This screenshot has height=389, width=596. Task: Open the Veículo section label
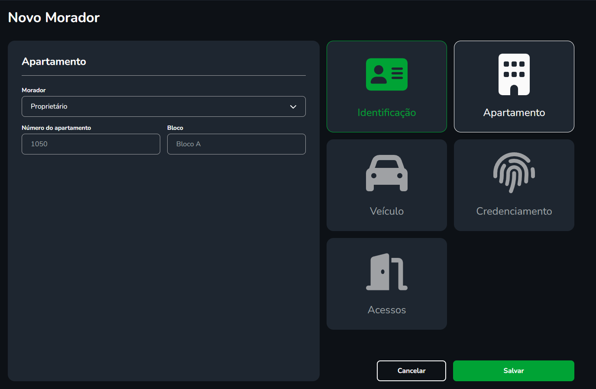pos(386,211)
